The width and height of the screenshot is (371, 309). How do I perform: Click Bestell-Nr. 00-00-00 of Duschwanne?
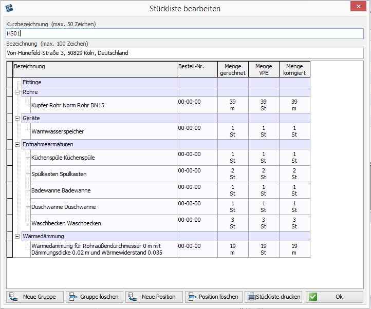pos(189,204)
